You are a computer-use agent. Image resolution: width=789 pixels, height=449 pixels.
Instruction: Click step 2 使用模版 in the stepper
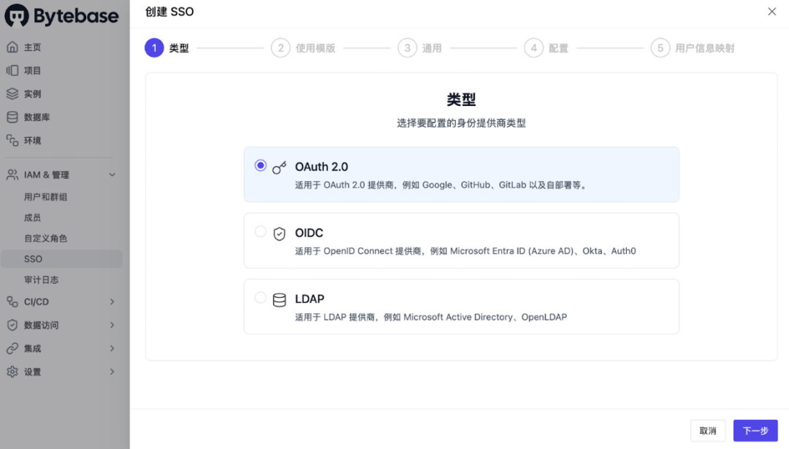303,48
